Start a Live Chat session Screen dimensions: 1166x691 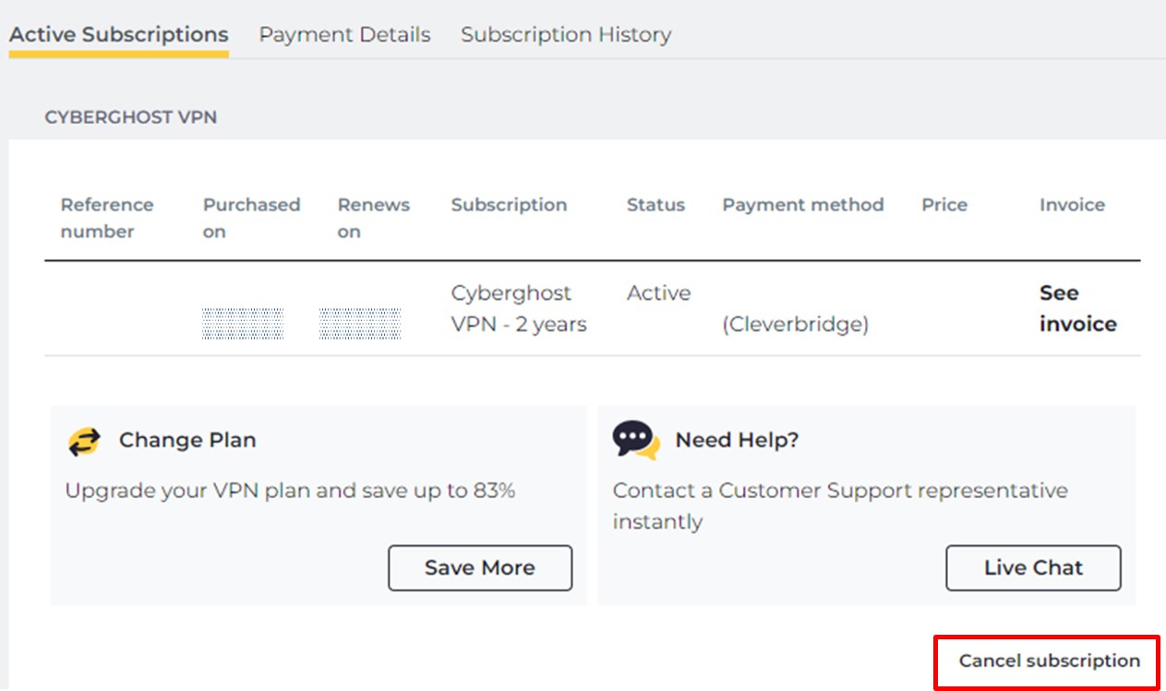click(x=1033, y=567)
